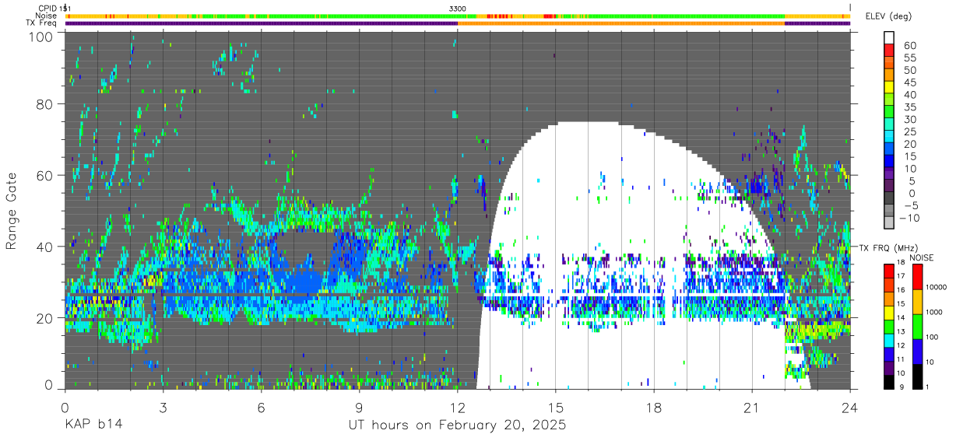Click the bright red segment of ELEV colorbar
This screenshot has width=956, height=441.
click(x=891, y=50)
